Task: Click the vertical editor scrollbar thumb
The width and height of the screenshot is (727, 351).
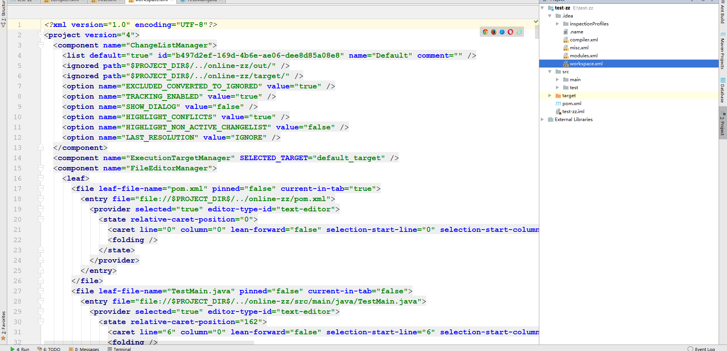Action: (x=537, y=32)
